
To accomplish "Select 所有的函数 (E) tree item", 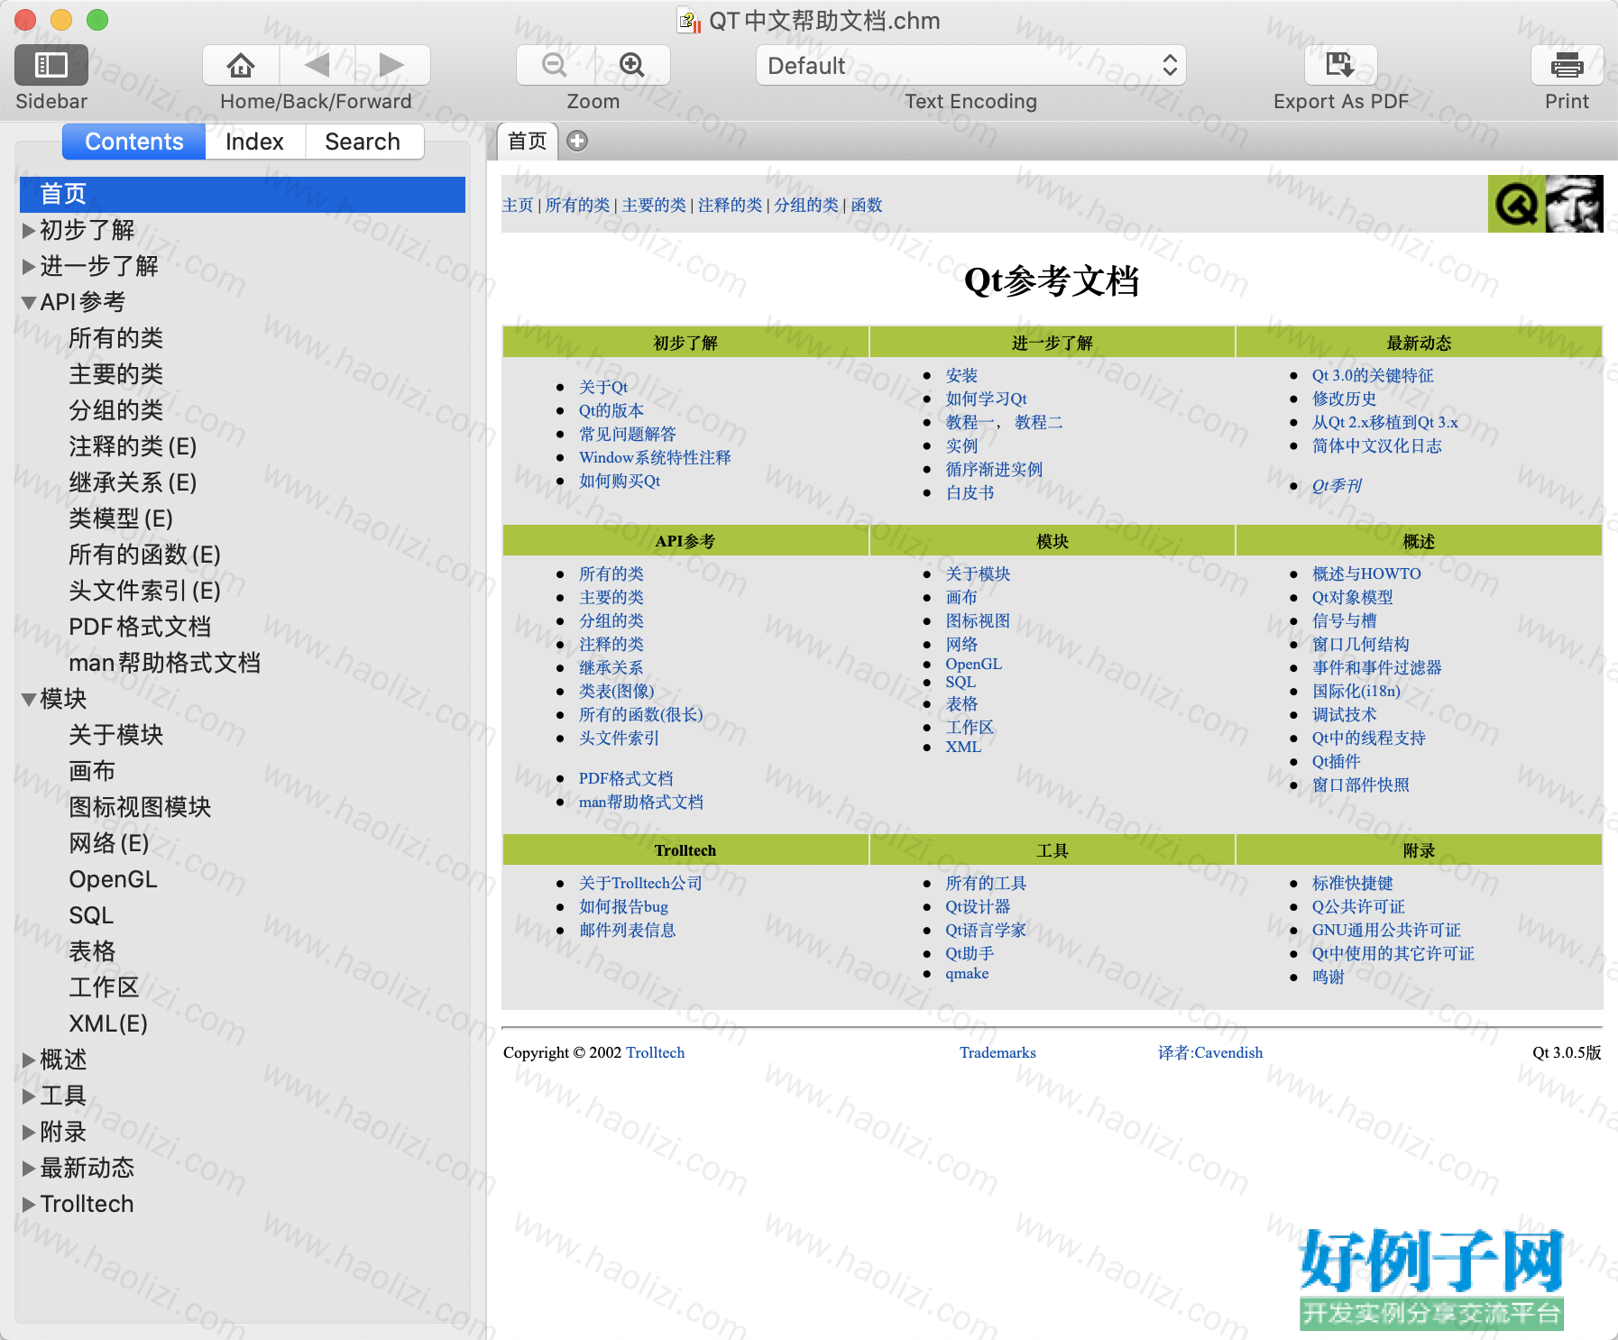I will click(x=144, y=555).
